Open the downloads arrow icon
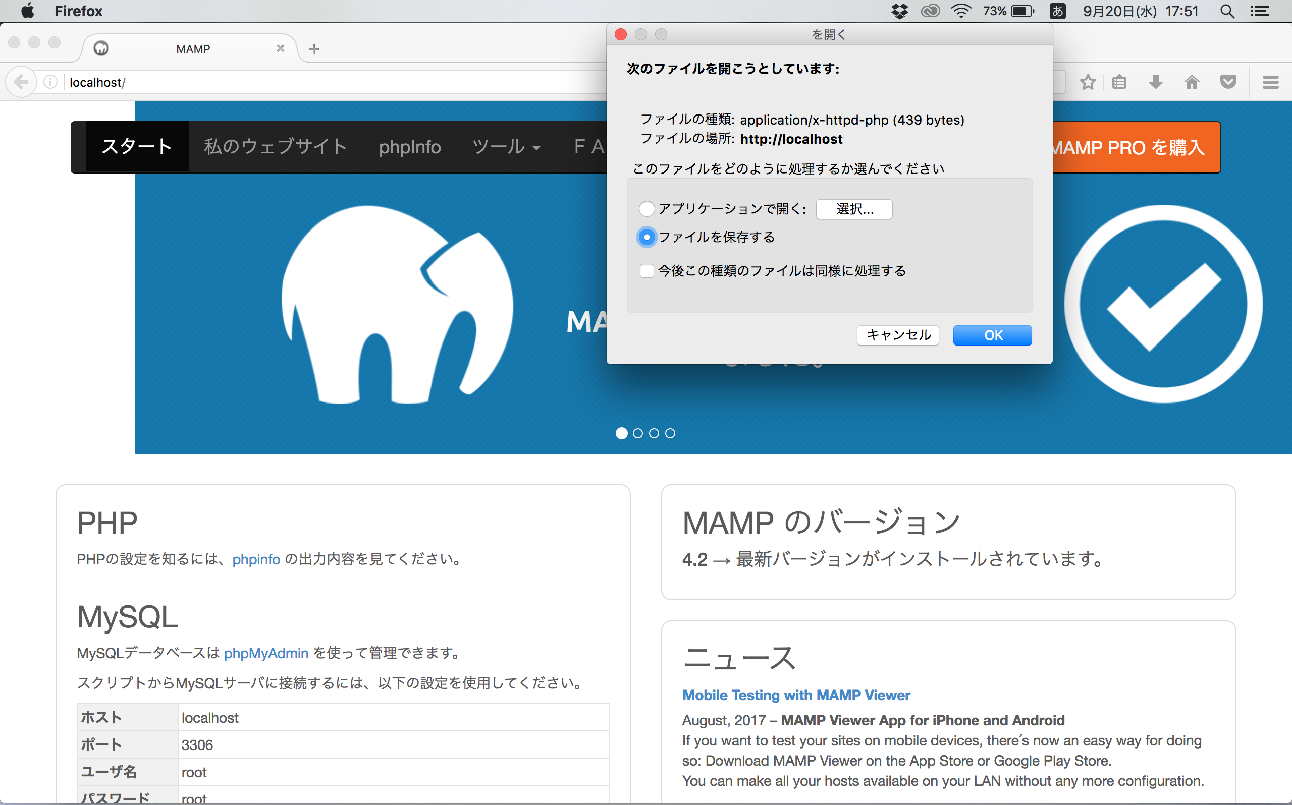The image size is (1292, 805). 1155,82
